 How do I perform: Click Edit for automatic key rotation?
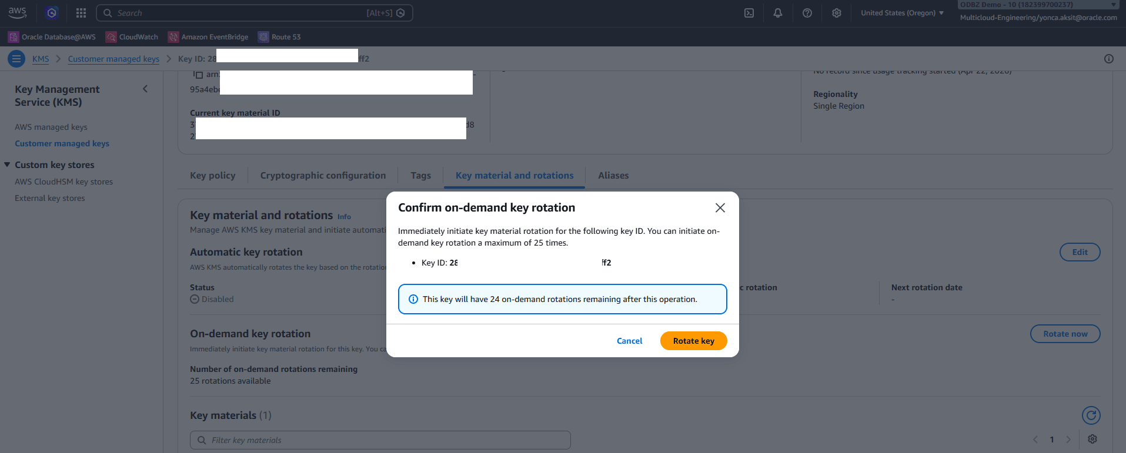(1080, 252)
